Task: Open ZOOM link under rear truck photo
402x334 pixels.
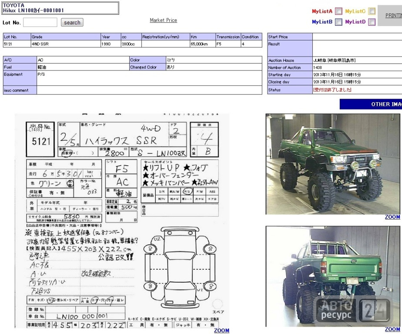Action: tap(392, 329)
